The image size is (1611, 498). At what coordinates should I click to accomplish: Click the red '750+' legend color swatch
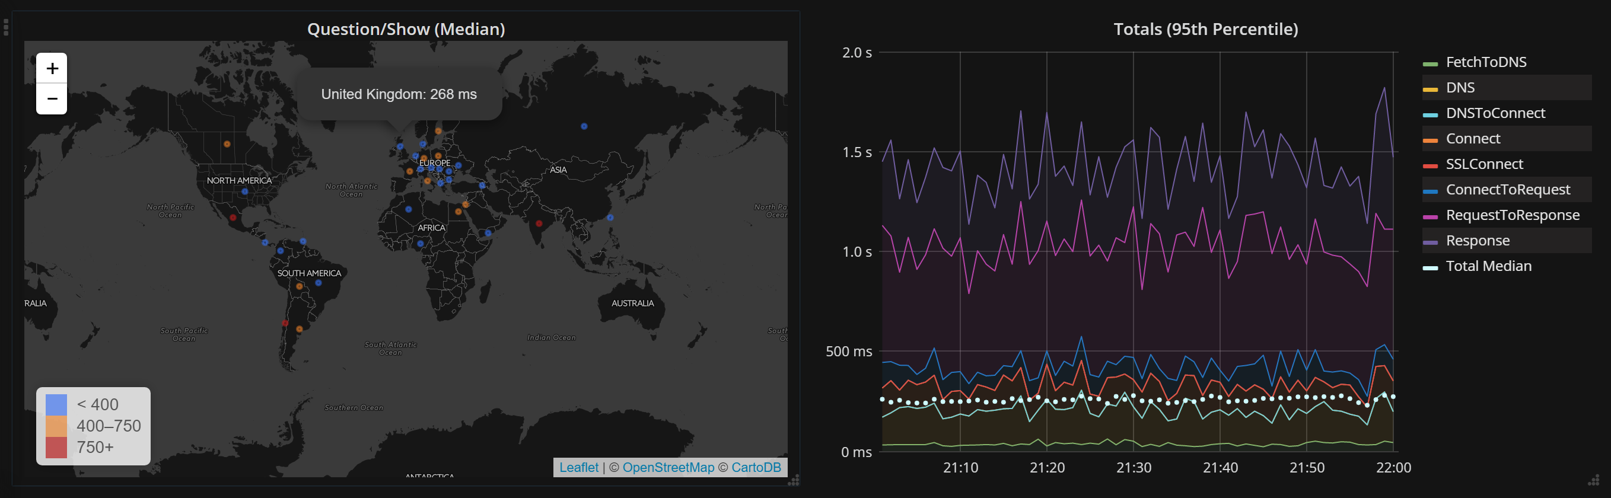coord(56,448)
